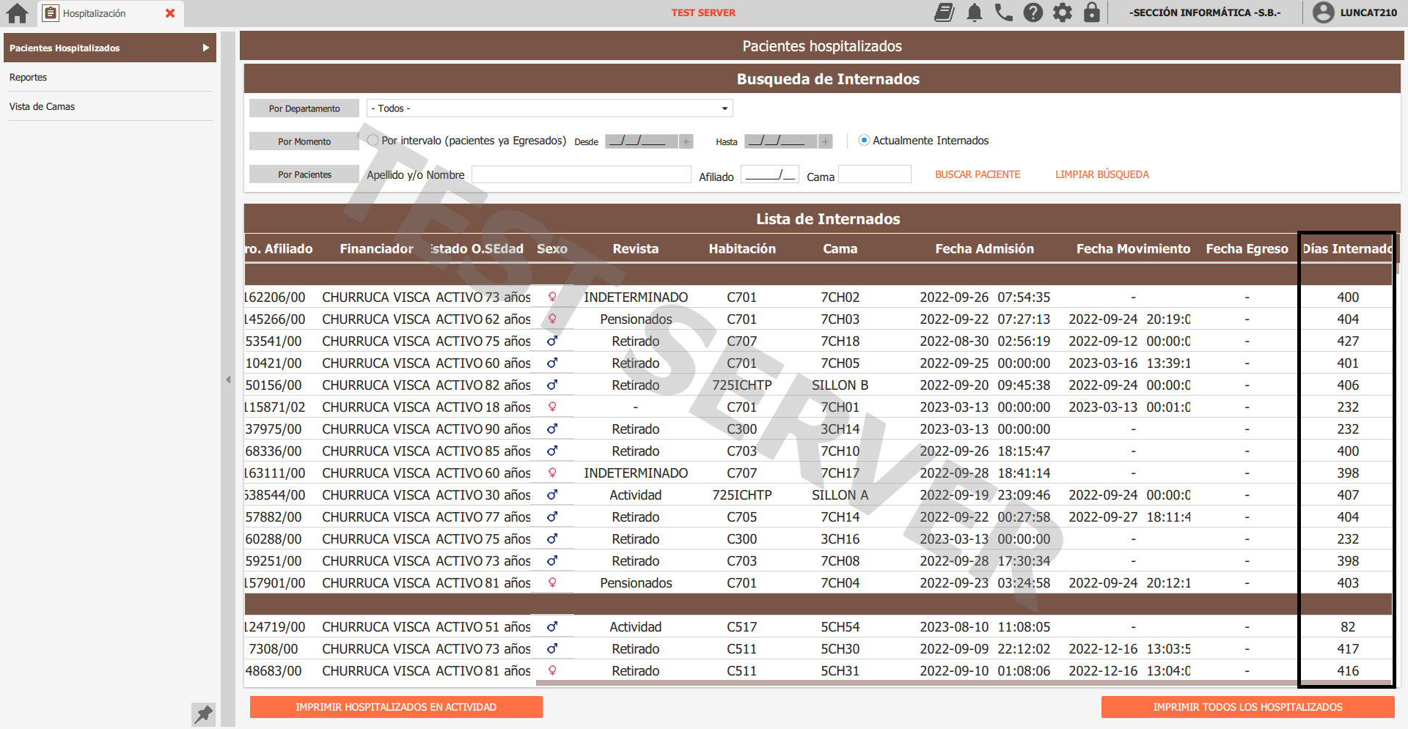Open the Por Departamento dropdown
The height and width of the screenshot is (729, 1408).
tap(549, 108)
